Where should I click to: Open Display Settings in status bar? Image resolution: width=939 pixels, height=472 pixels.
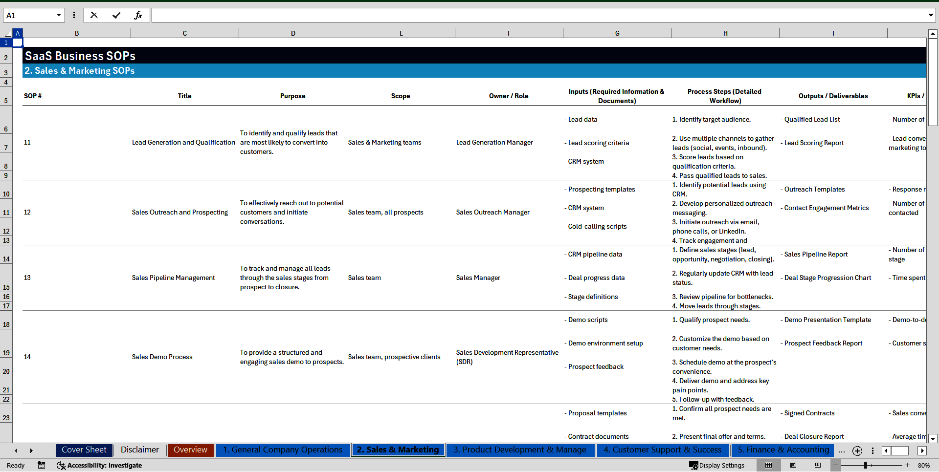point(717,465)
